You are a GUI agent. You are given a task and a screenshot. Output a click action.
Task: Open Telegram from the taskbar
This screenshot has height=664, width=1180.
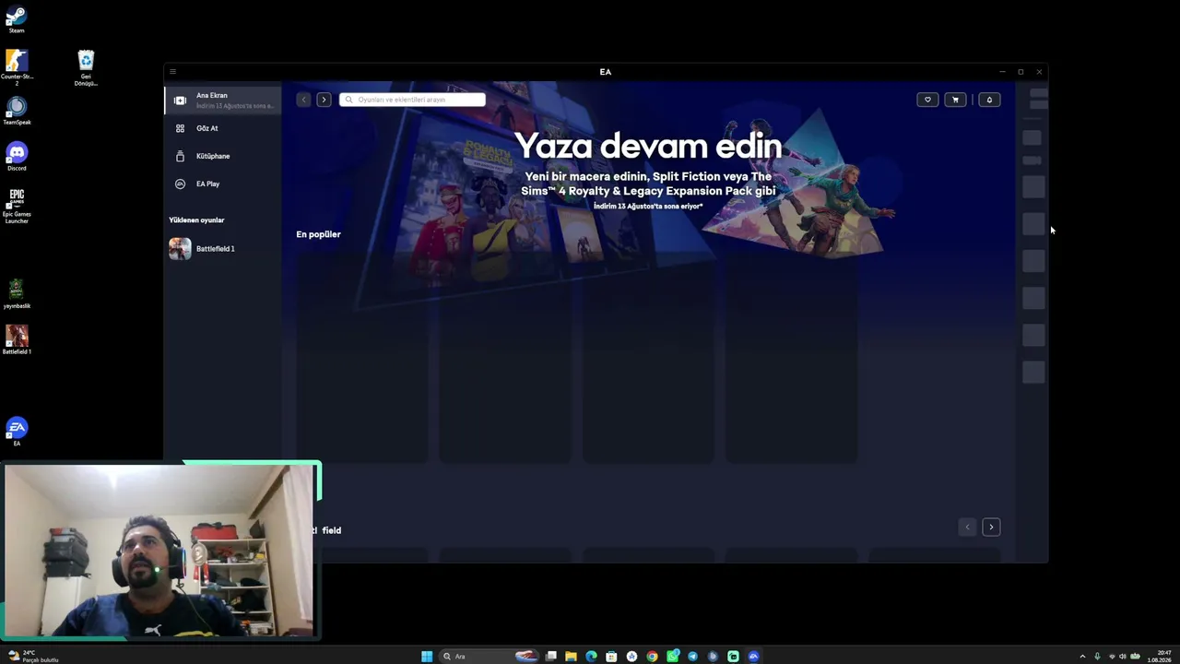[693, 657]
